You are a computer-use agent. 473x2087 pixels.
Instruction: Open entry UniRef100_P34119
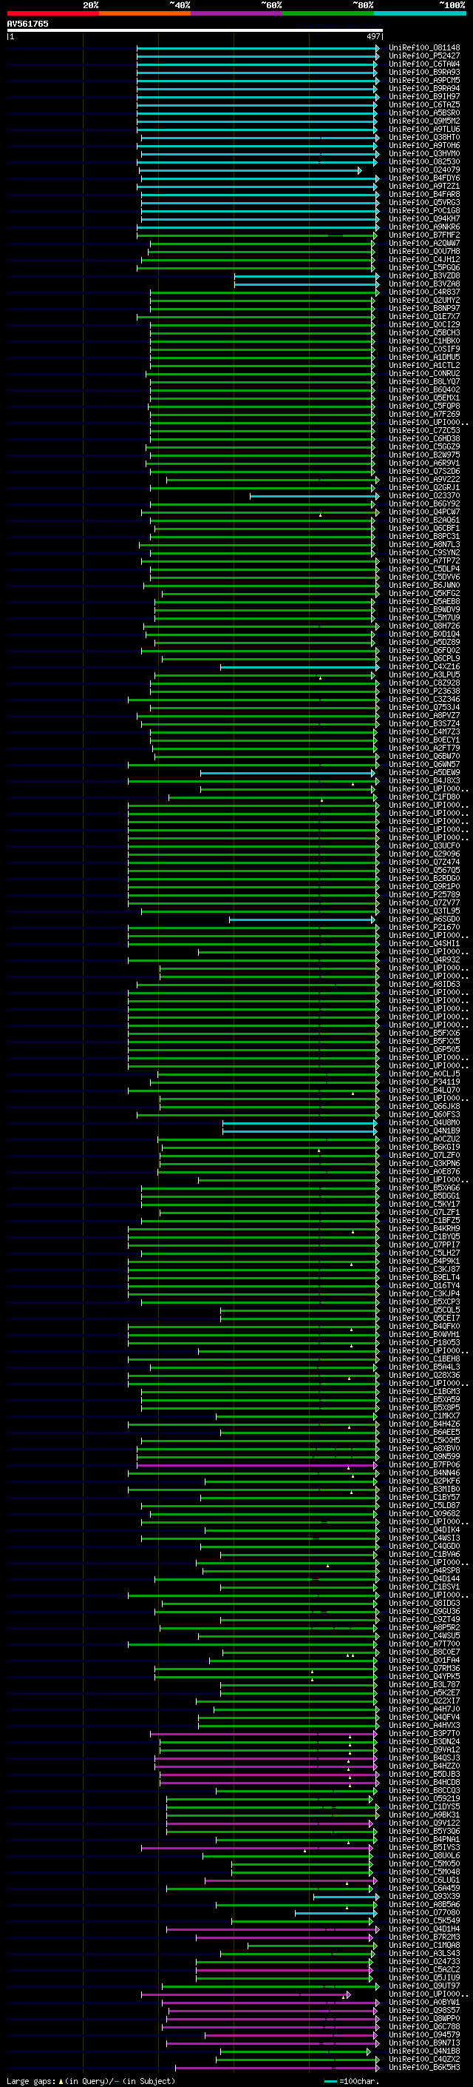click(x=423, y=1082)
